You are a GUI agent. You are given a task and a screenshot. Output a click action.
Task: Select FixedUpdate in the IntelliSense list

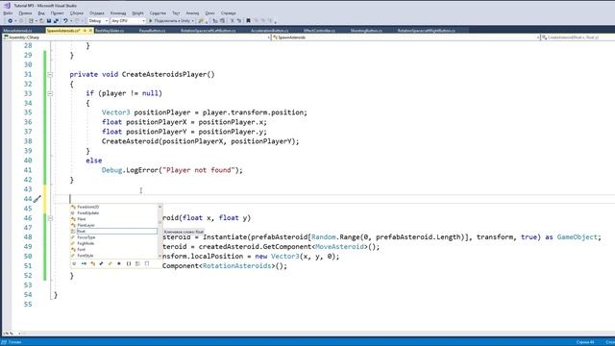tap(113, 212)
